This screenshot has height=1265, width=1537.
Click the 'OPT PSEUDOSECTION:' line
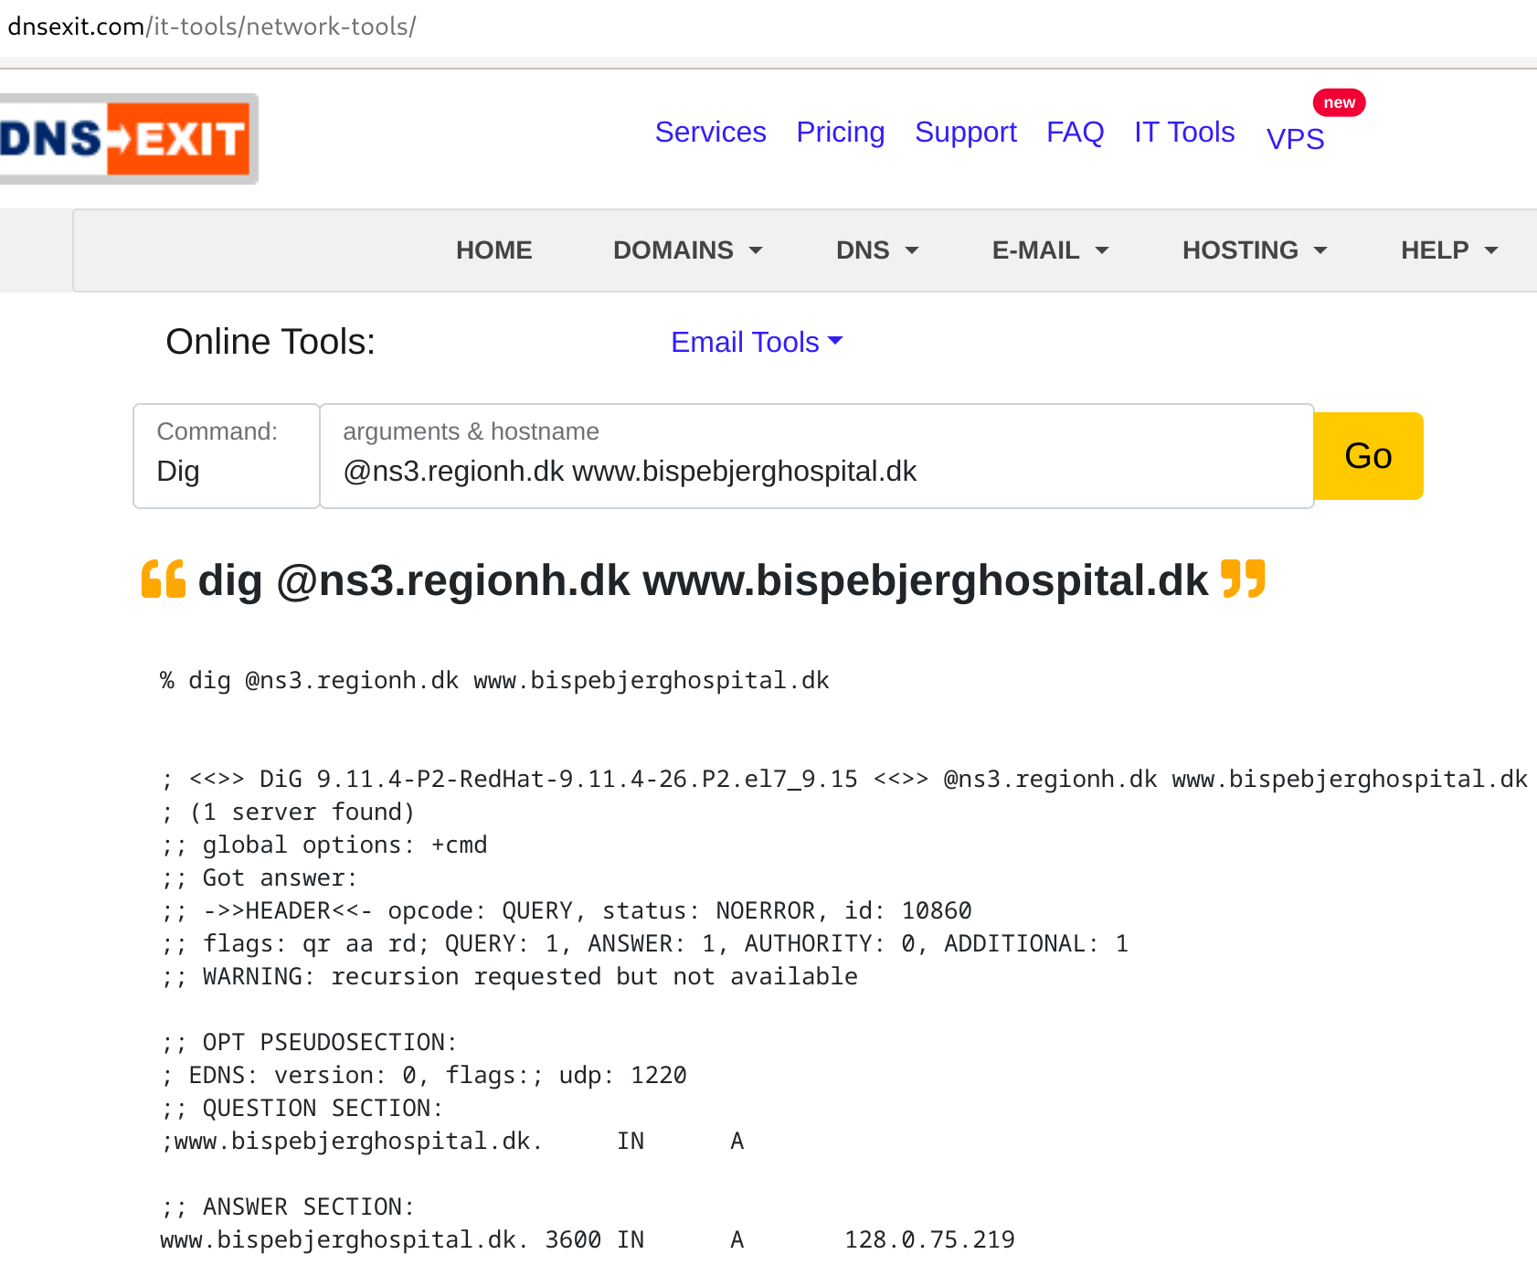tap(309, 1043)
